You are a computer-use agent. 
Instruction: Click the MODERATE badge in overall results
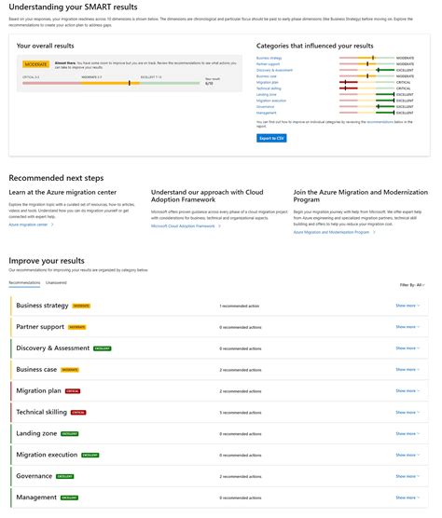pos(35,64)
